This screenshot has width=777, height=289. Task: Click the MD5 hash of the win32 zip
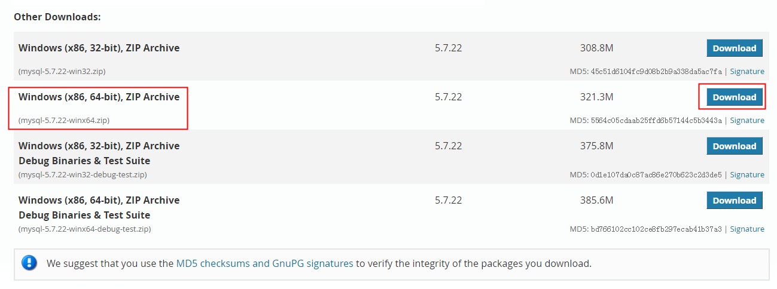pos(656,72)
